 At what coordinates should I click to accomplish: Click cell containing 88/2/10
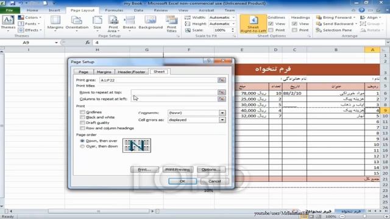click(294, 93)
